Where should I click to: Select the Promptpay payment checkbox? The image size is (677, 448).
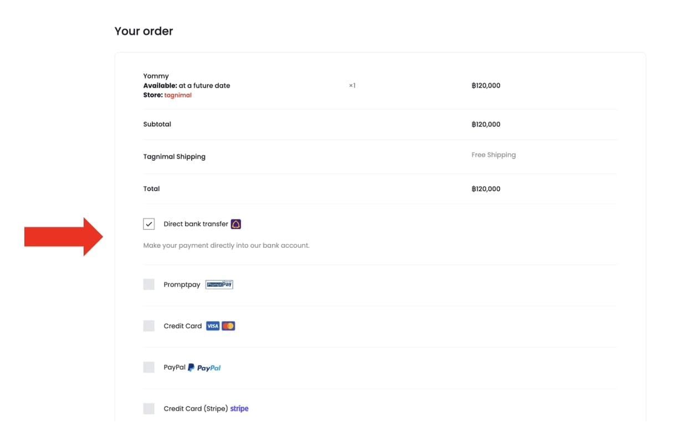pos(149,284)
